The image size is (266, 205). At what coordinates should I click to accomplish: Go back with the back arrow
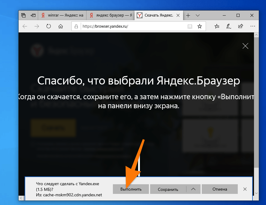pos(25,26)
